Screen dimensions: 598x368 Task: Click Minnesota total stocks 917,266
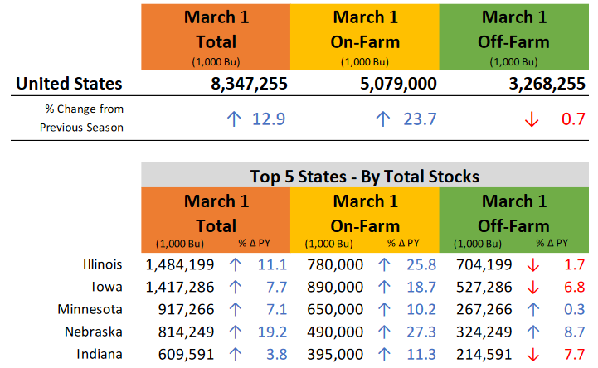coord(186,310)
